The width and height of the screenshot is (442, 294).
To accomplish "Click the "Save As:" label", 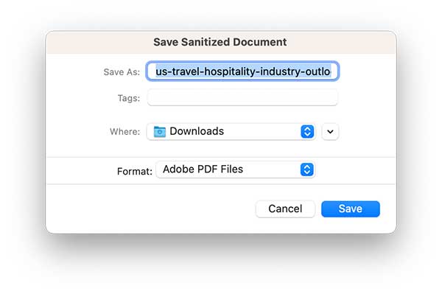I will (122, 72).
